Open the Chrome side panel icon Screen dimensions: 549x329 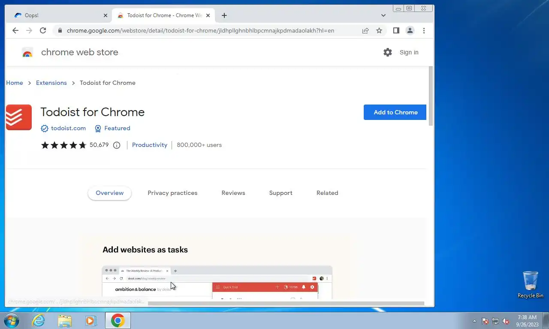tap(396, 30)
